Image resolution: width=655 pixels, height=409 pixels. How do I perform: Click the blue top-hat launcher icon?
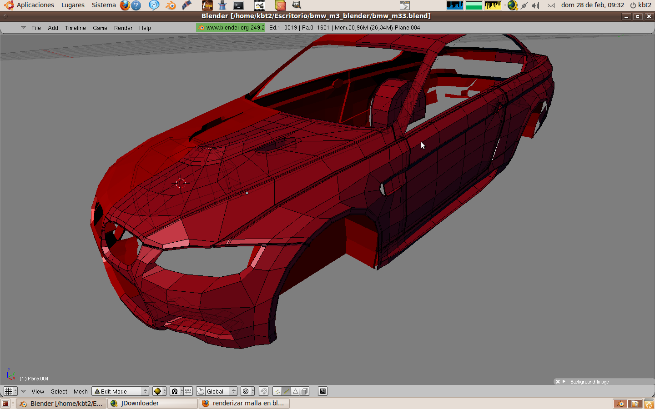click(222, 5)
